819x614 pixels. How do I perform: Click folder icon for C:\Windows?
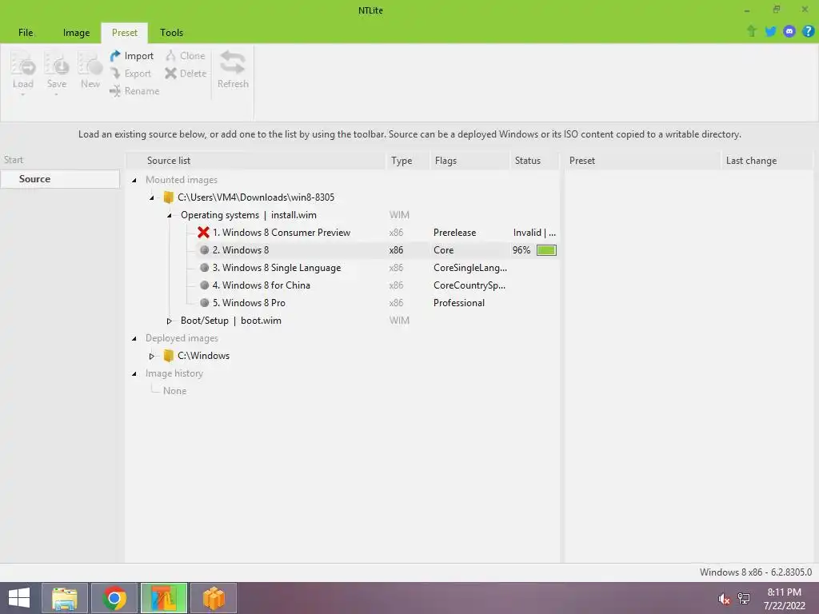168,356
